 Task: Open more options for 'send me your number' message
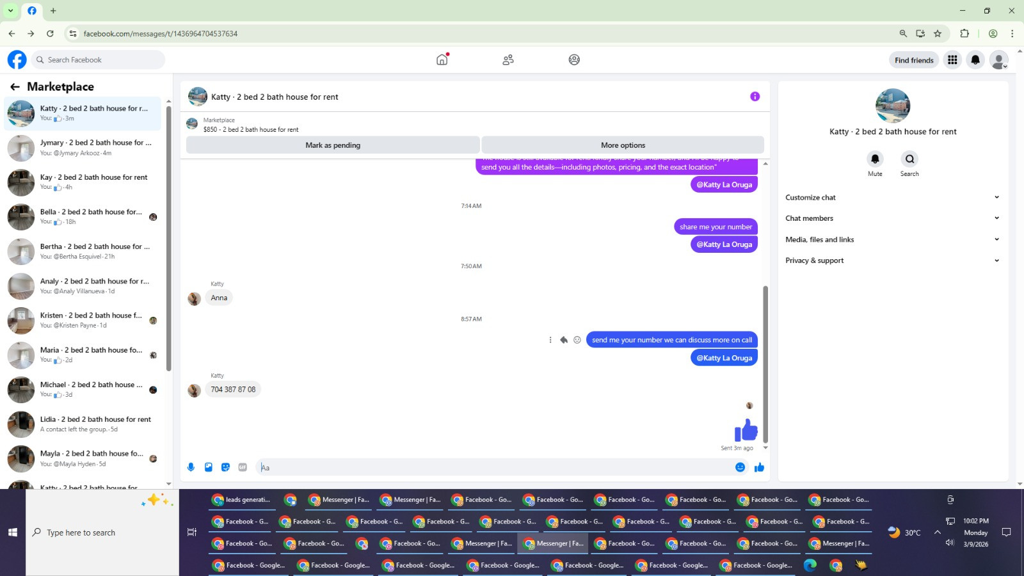tap(550, 340)
